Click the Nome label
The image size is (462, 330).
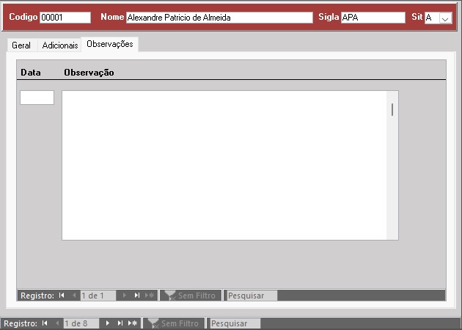click(112, 17)
